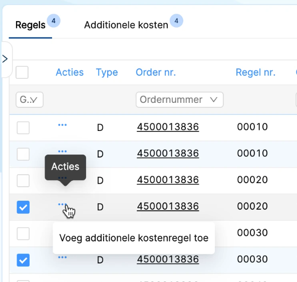Open the Ordernummer filter dropdown

pos(180,100)
